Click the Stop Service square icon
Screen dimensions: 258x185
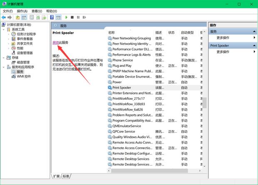tap(72, 17)
